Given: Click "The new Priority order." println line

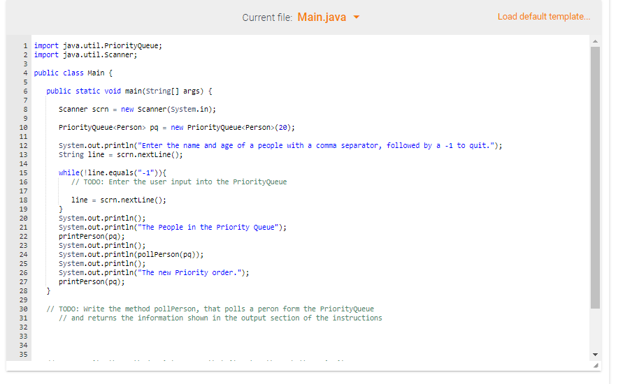Looking at the screenshot, I should (154, 272).
